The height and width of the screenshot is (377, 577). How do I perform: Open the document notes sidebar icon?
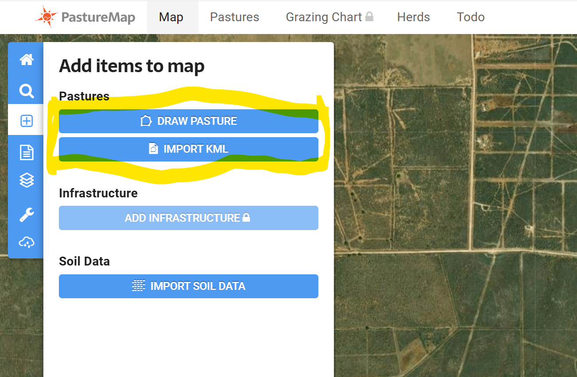click(27, 153)
